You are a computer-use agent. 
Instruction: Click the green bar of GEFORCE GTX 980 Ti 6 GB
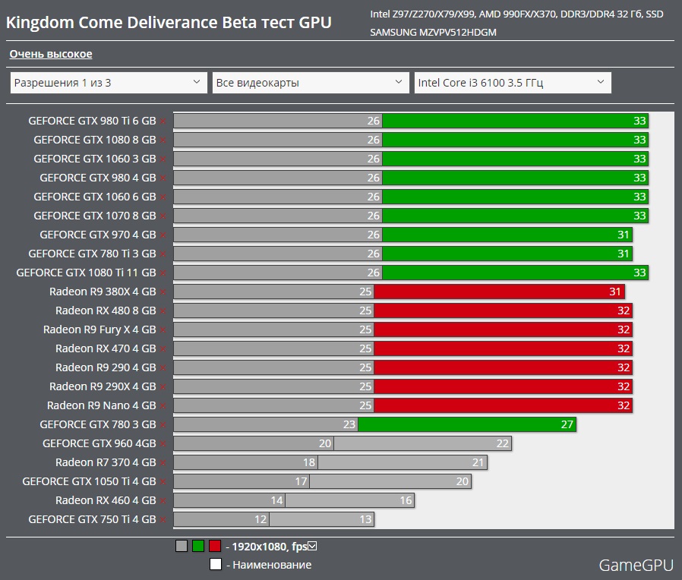point(516,121)
